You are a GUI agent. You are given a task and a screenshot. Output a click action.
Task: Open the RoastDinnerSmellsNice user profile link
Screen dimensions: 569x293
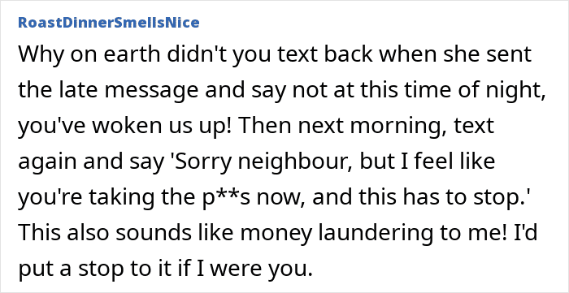point(108,23)
